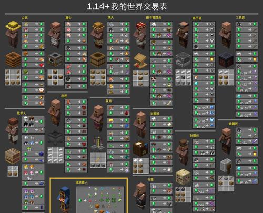Click the cartography table block
The height and width of the screenshot is (213, 263).
[x=140, y=149]
